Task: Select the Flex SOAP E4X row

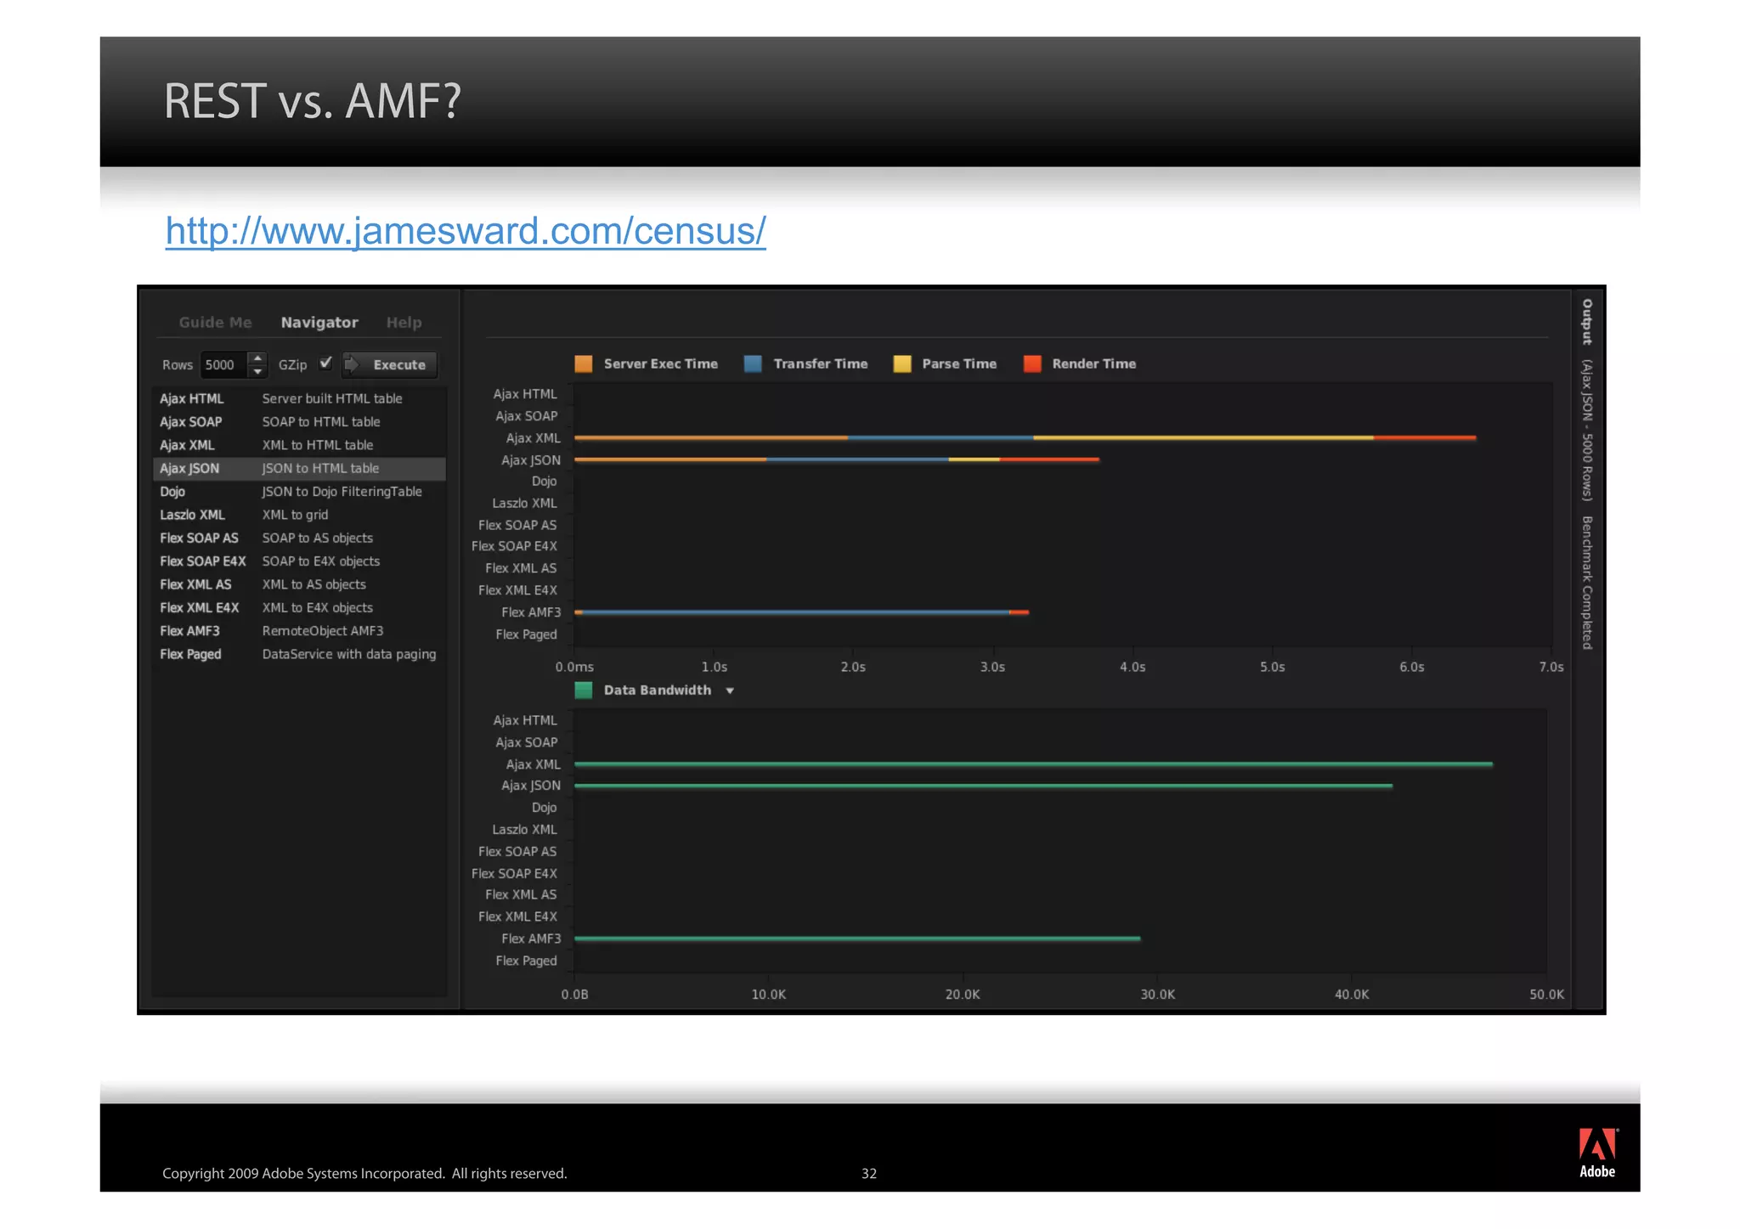Action: (x=299, y=561)
